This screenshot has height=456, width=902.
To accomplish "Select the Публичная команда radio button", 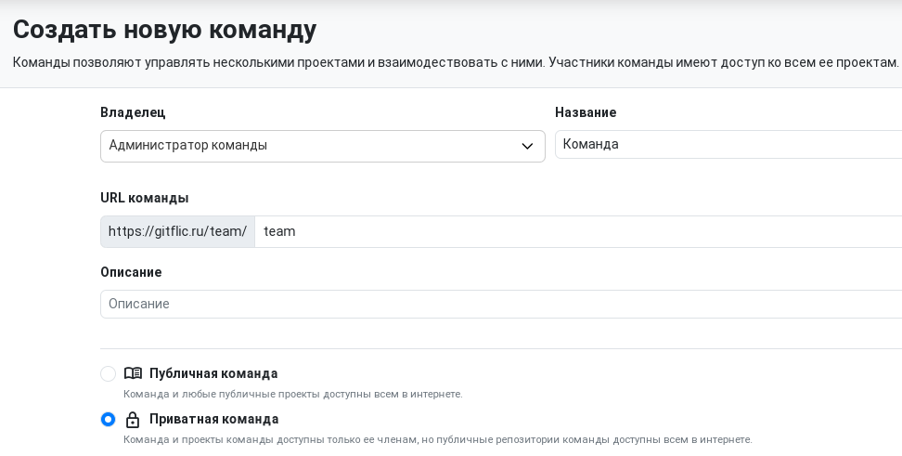I will pyautogui.click(x=109, y=373).
